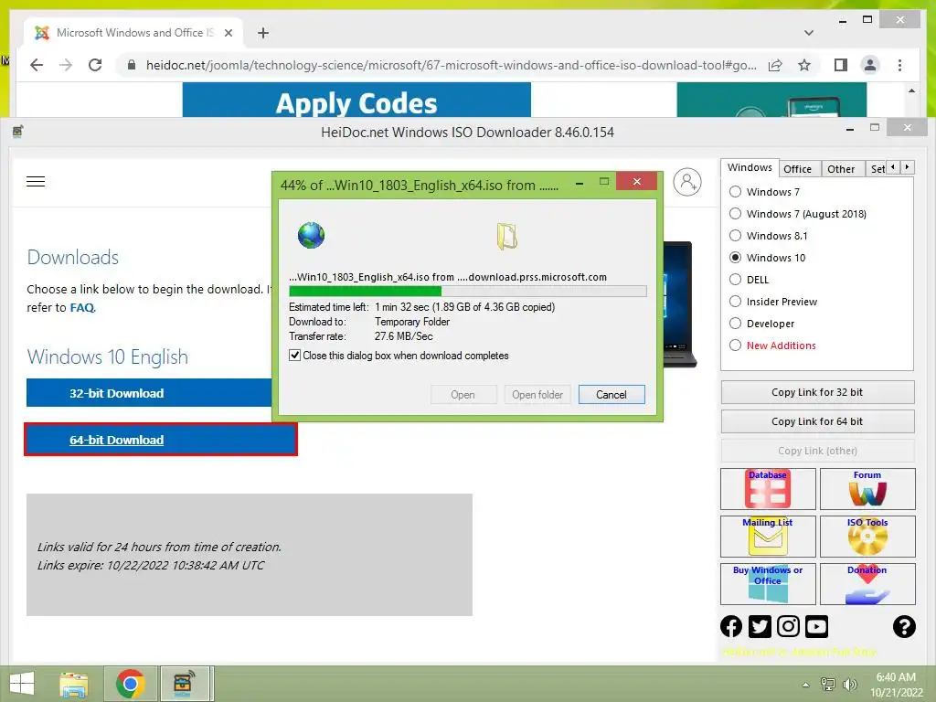Switch to the Other tab
This screenshot has height=702, width=936.
pyautogui.click(x=841, y=169)
